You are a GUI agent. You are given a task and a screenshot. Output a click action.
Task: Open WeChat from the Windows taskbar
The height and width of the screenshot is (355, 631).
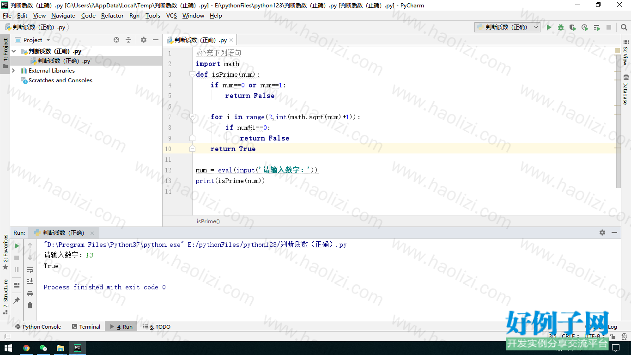(x=43, y=348)
